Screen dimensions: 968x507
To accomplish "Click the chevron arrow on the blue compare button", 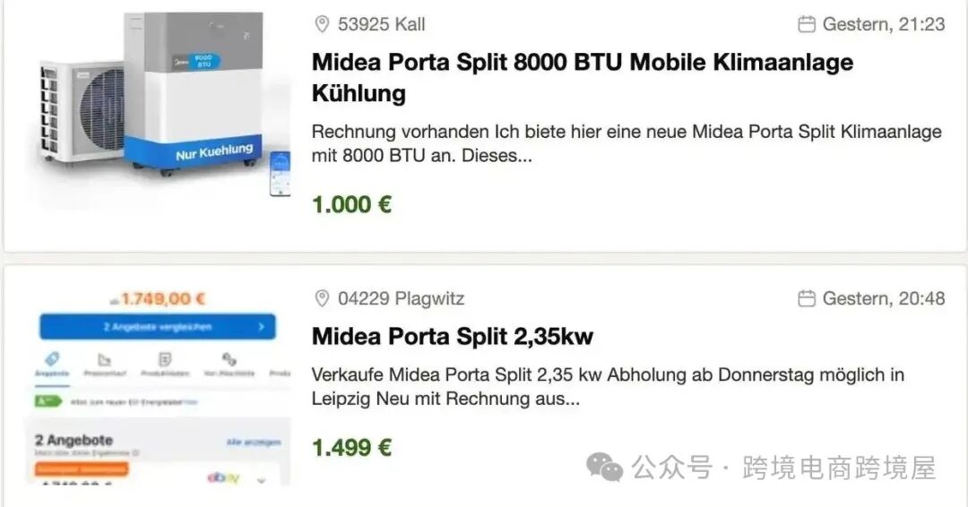I will pos(261,326).
